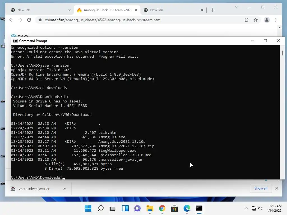The height and width of the screenshot is (215, 287).
Task: Show hidden system tray icons
Action: point(246,208)
